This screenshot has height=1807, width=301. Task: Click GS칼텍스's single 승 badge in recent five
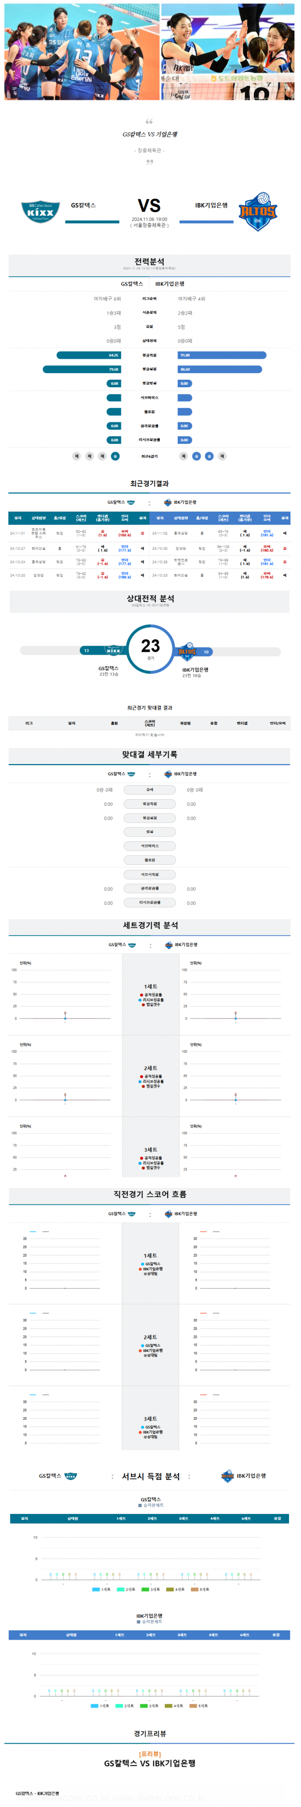(115, 456)
